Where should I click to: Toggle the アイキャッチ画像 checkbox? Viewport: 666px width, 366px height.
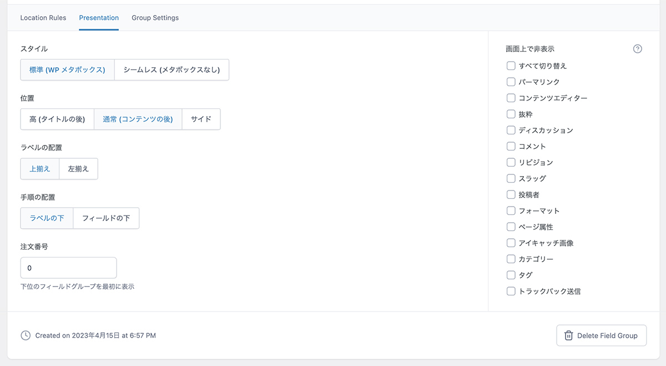pos(511,243)
